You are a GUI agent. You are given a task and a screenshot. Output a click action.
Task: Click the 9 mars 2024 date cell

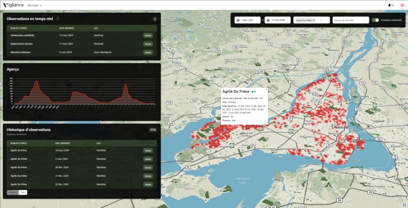[66, 53]
